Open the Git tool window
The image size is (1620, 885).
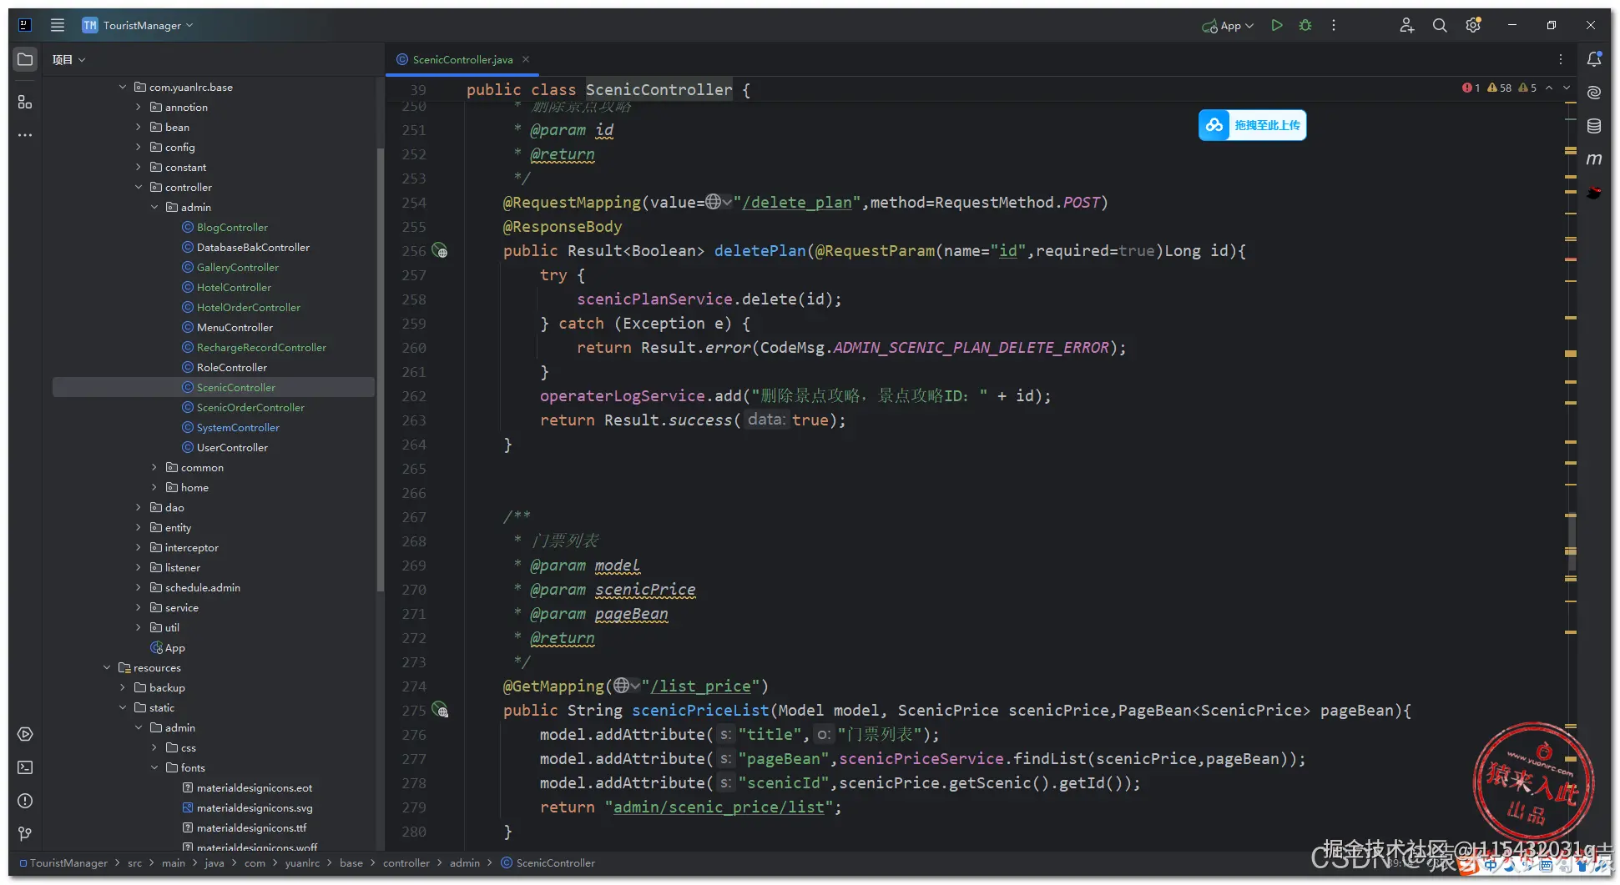pyautogui.click(x=25, y=834)
